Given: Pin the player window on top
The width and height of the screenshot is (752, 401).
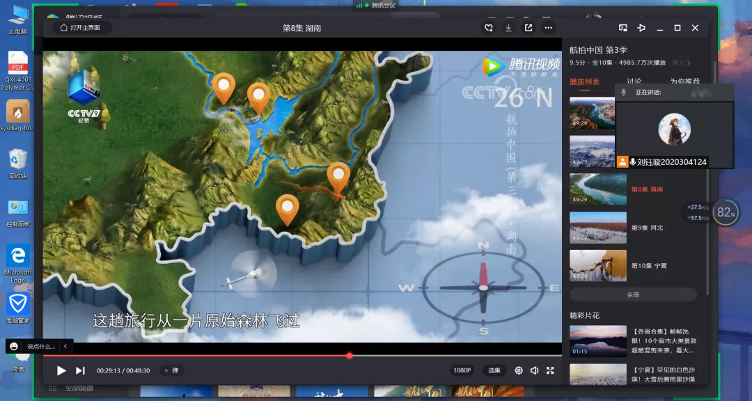Looking at the screenshot, I should pos(641,28).
